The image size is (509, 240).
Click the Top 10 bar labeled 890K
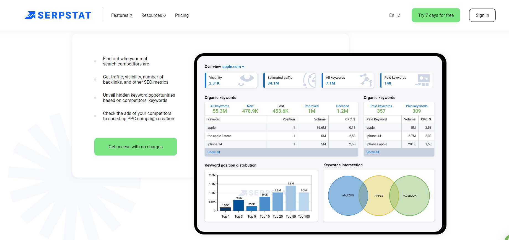[x=265, y=204]
